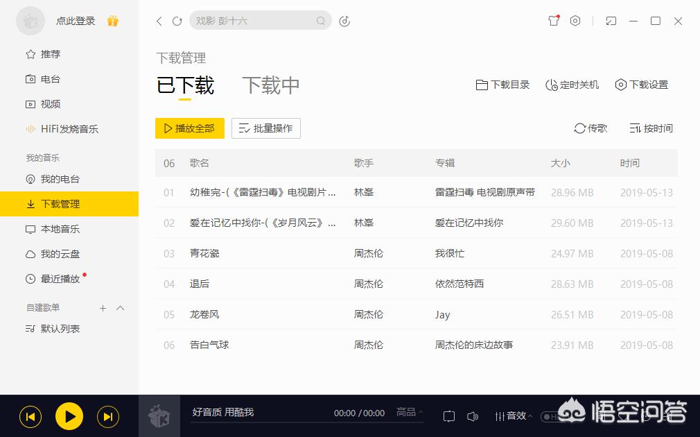Select song 幼稚完 in the list
The width and height of the screenshot is (700, 437).
tap(263, 193)
